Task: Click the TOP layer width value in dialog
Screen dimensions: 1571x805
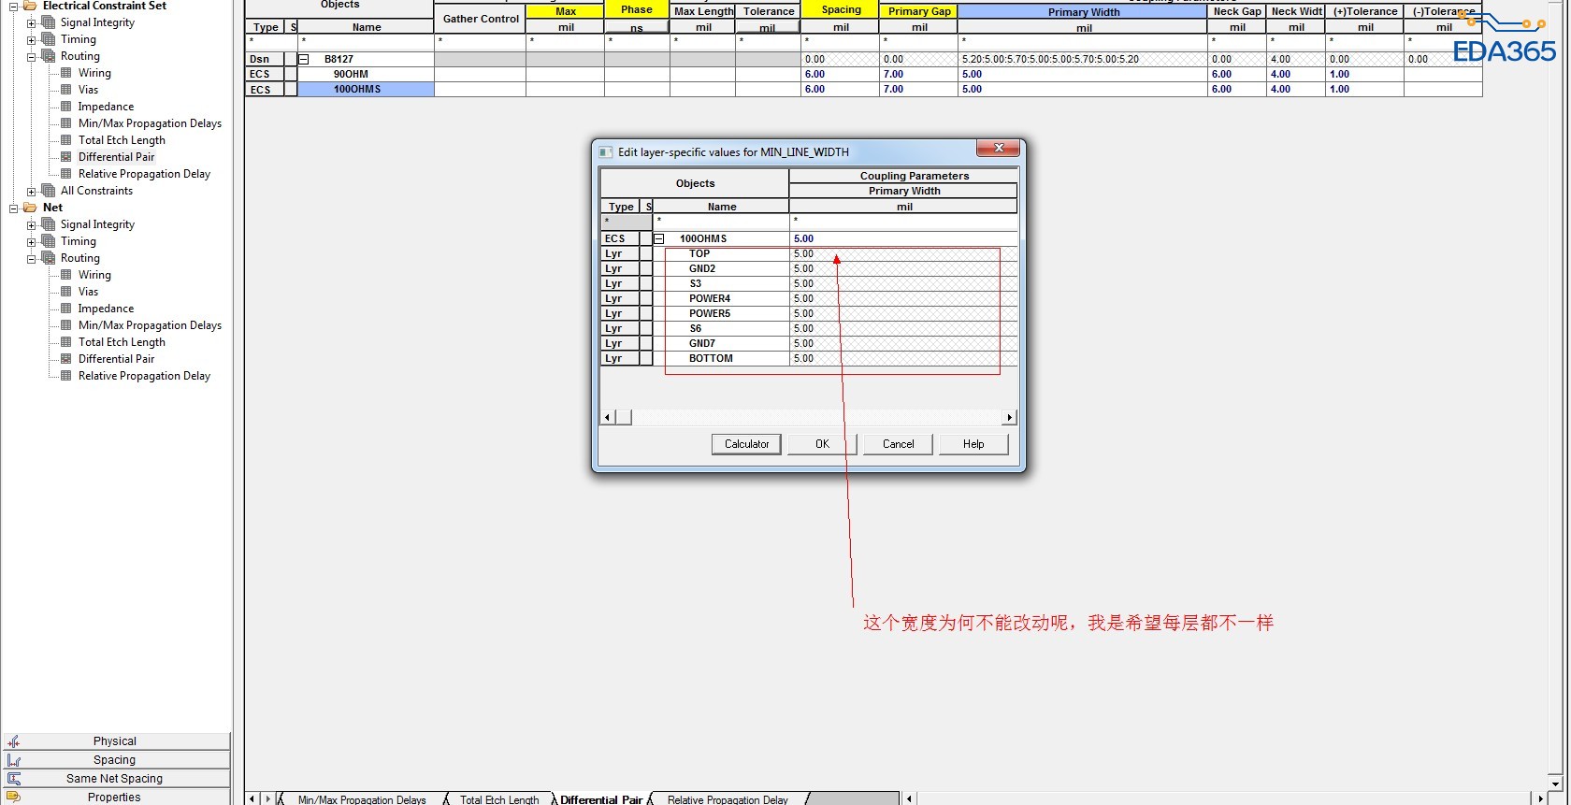Action: 903,253
